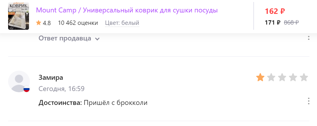The image size is (317, 126).
Task: Click the red 162 ₽ price
Action: (x=275, y=11)
